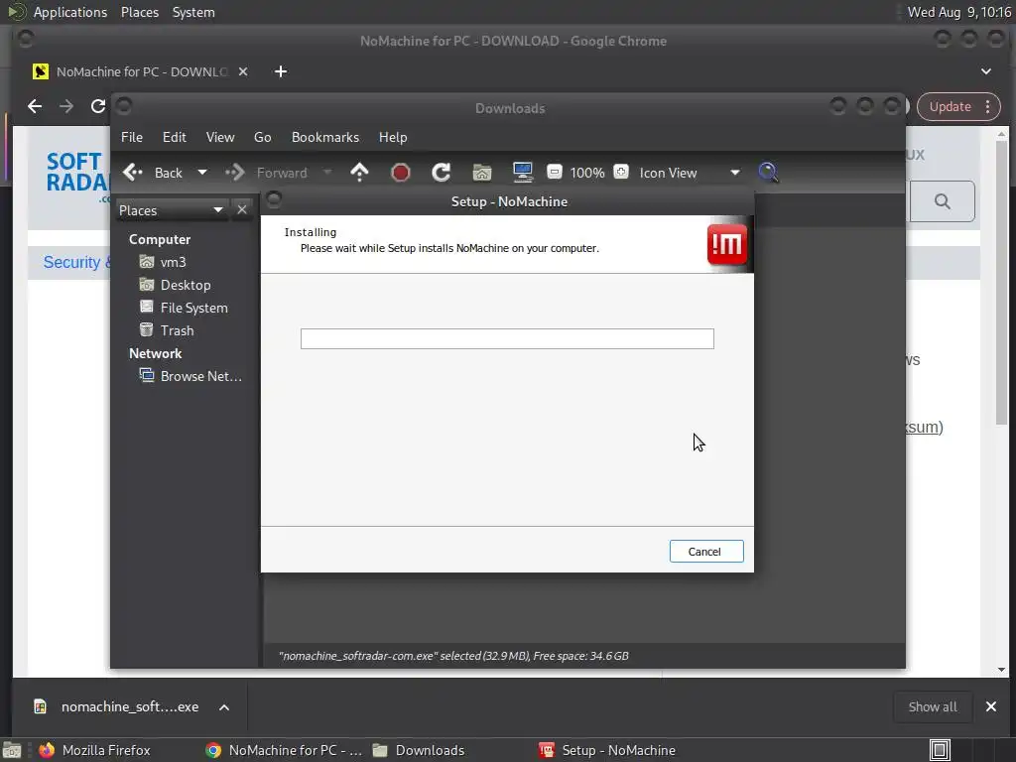This screenshot has width=1016, height=762.
Task: Reload the Downloads folder view
Action: point(442,173)
